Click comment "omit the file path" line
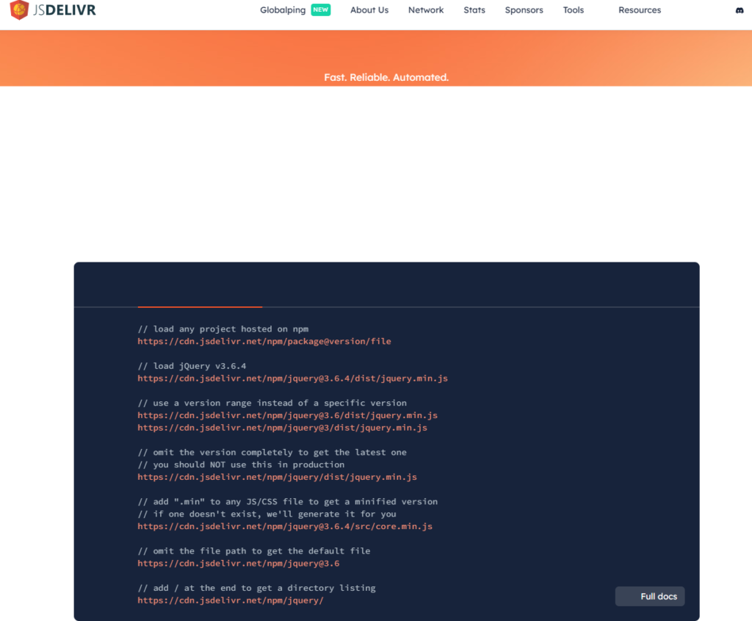The image size is (752, 621). [x=253, y=551]
